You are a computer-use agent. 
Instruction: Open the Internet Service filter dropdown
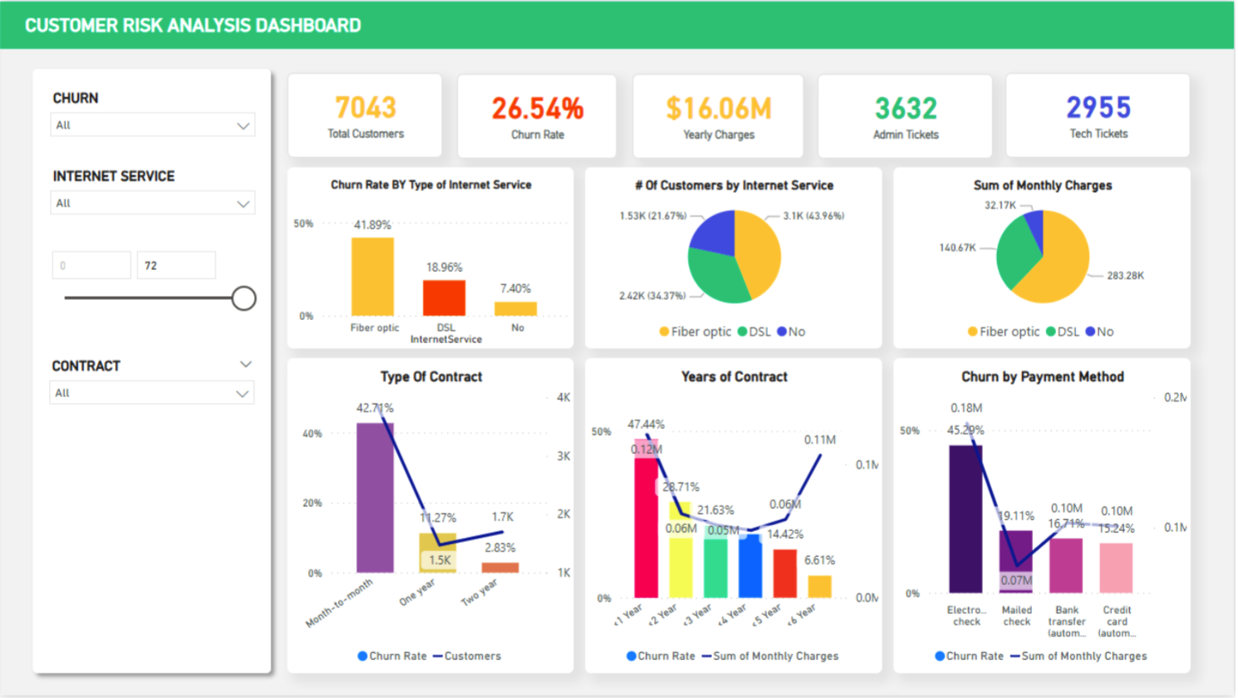(x=152, y=204)
